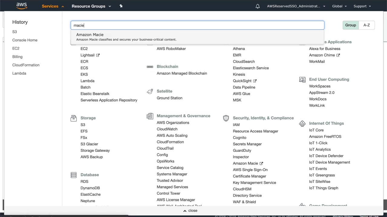Click the Storage category icon
The width and height of the screenshot is (387, 217).
tap(73, 118)
